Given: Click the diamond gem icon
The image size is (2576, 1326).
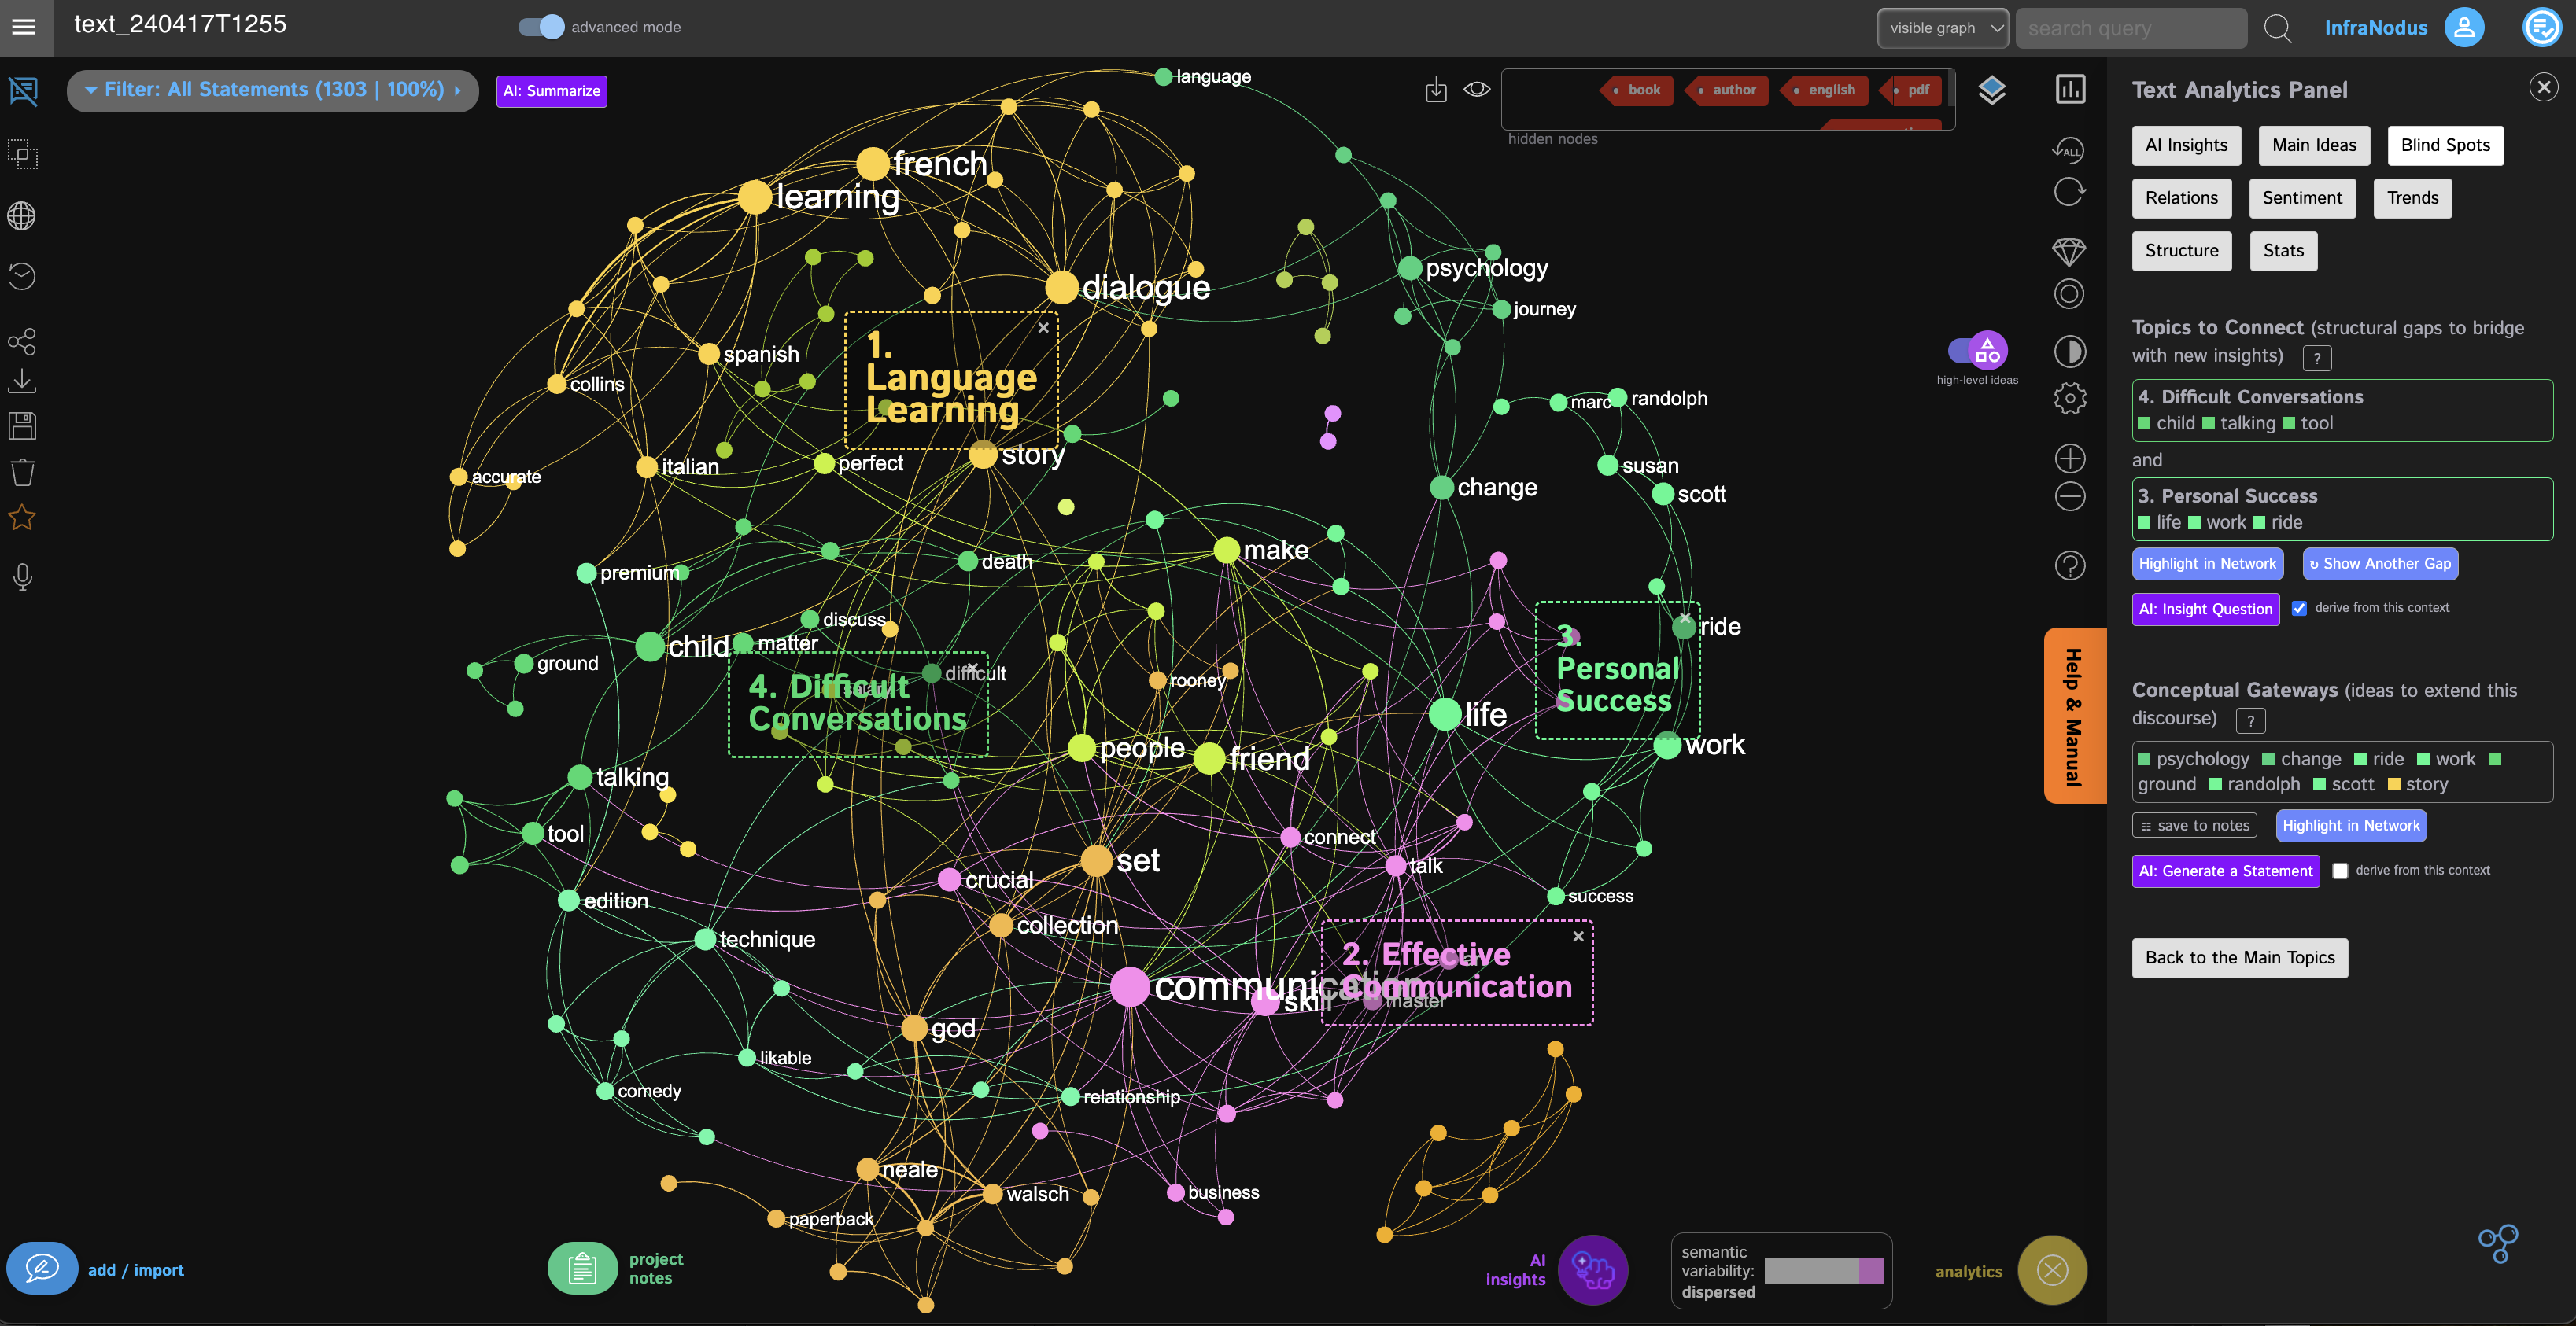Looking at the screenshot, I should coord(2069,251).
